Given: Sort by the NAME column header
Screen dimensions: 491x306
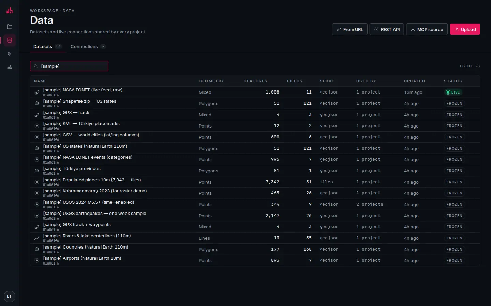Looking at the screenshot, I should click(41, 81).
